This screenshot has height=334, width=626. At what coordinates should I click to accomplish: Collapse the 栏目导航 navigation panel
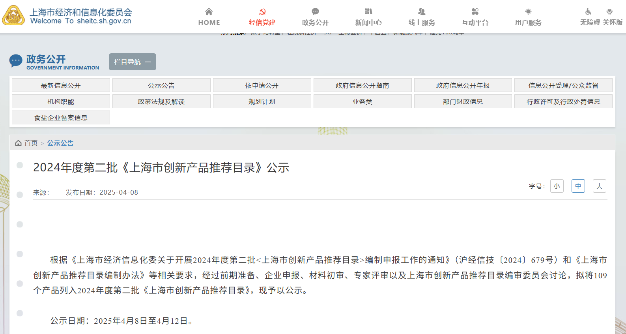click(x=133, y=62)
